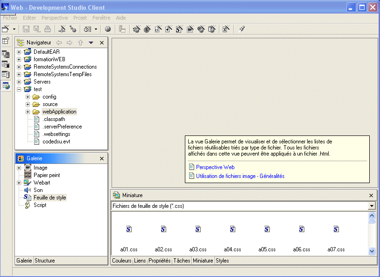Open the Perspective menu
This screenshot has width=380, height=277.
coord(55,18)
